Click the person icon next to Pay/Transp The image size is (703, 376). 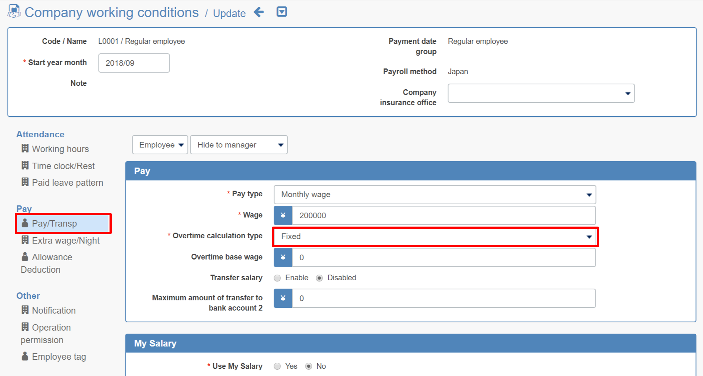point(25,223)
